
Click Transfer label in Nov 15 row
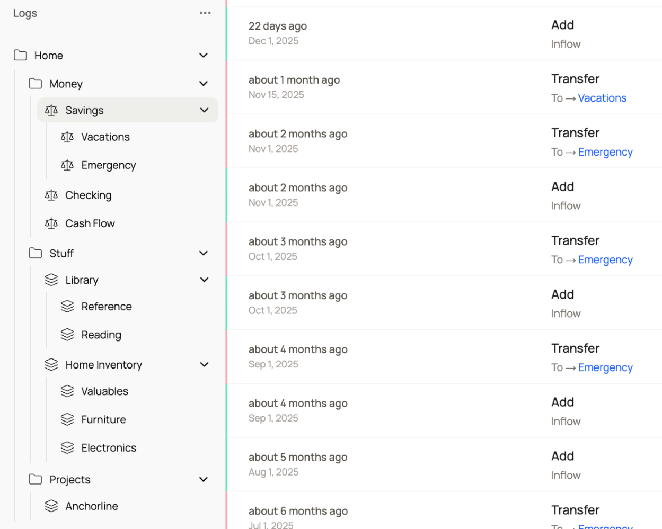coord(575,79)
